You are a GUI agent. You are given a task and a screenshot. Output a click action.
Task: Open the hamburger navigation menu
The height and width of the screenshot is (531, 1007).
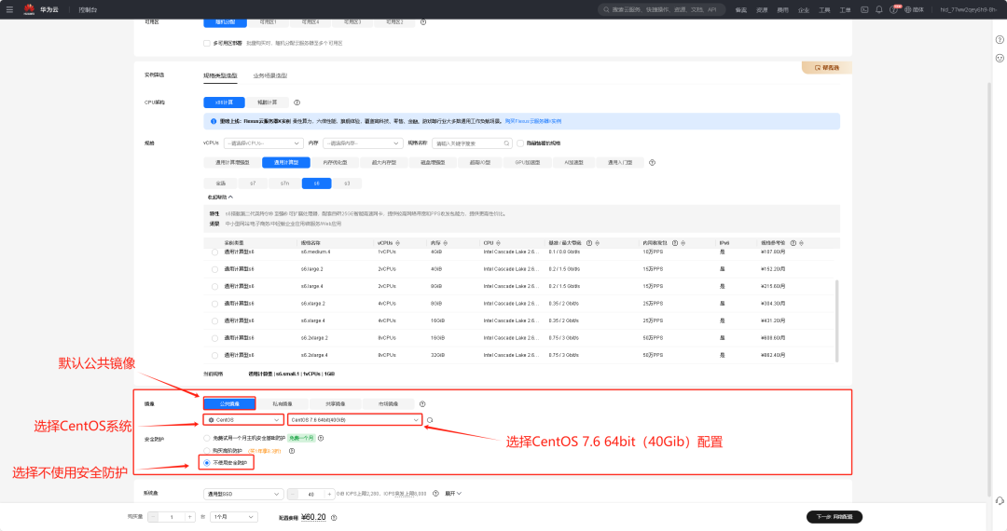point(9,9)
